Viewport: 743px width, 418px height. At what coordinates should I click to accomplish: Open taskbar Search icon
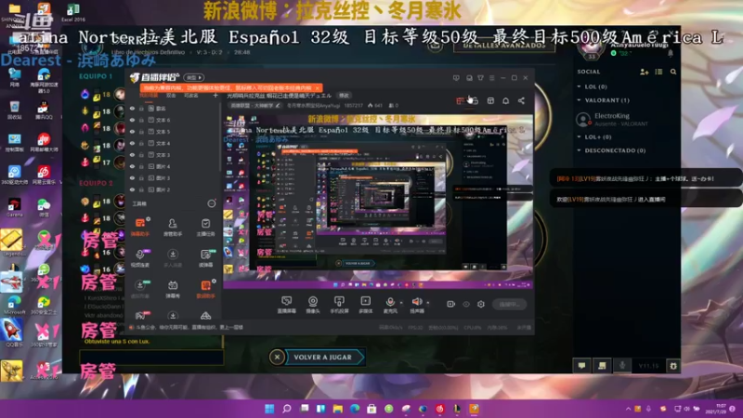[287, 409]
